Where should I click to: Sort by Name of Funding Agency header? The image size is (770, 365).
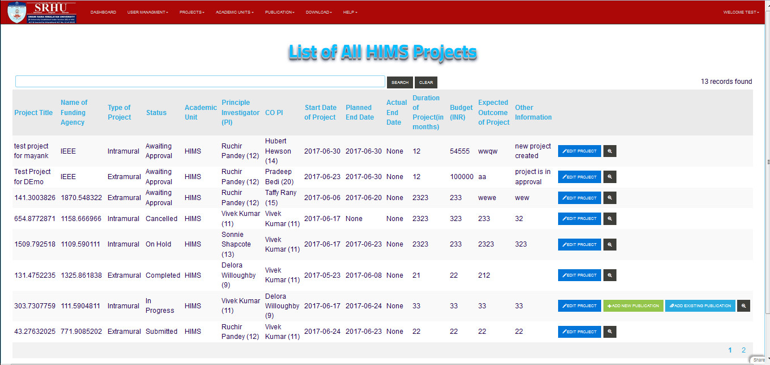coord(74,112)
